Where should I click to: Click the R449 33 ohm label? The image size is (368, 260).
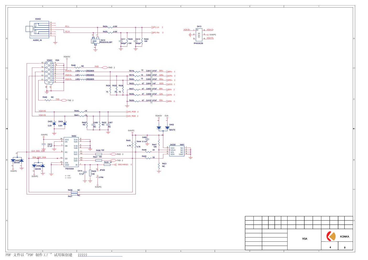(x=144, y=150)
